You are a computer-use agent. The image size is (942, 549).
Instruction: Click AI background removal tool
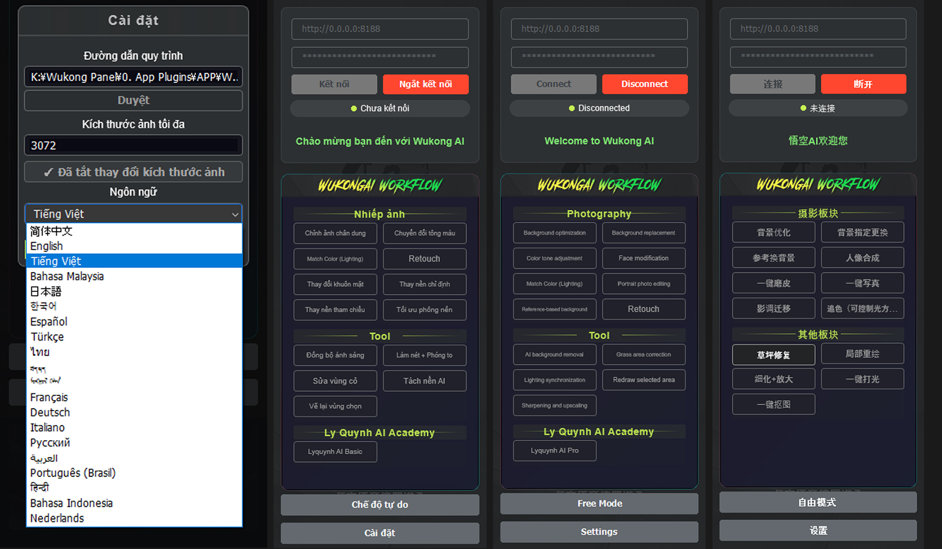click(555, 355)
